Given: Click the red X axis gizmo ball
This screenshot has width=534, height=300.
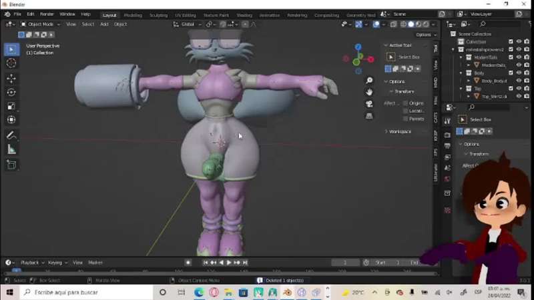Looking at the screenshot, I should [x=371, y=59].
